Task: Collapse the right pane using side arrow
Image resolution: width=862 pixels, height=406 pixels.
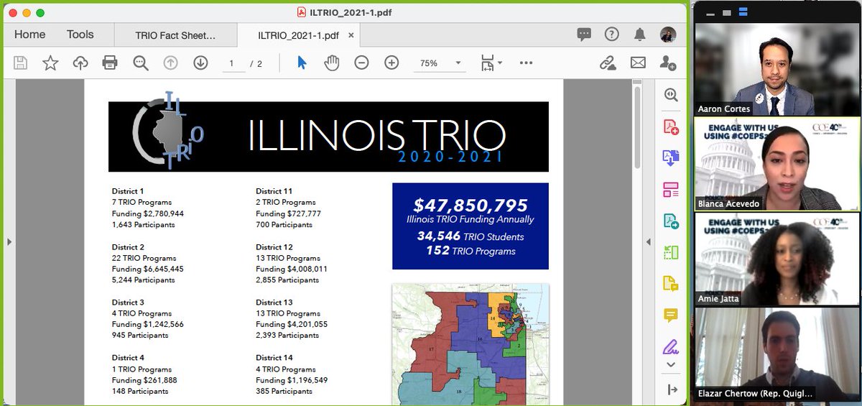Action: click(648, 242)
